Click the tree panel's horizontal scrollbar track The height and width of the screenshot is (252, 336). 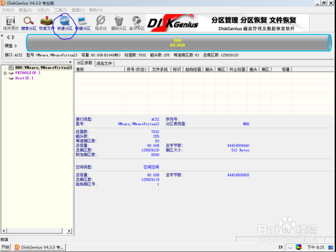pyautogui.click(x=36, y=230)
